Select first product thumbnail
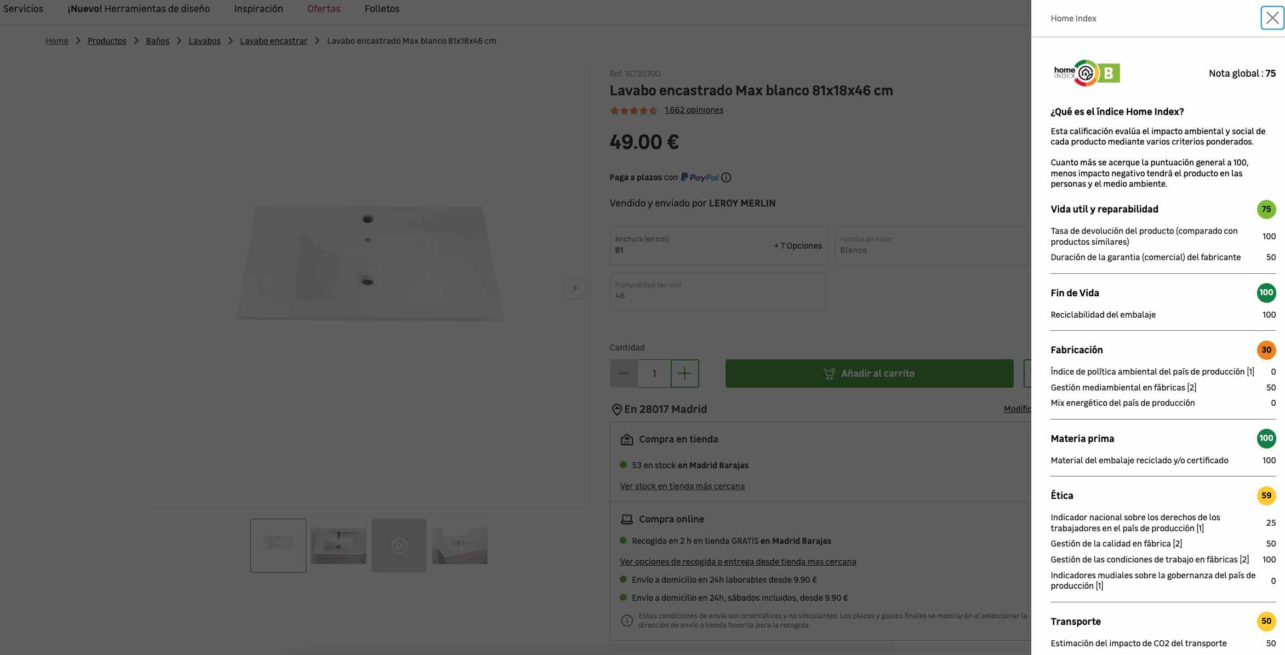 pyautogui.click(x=278, y=545)
